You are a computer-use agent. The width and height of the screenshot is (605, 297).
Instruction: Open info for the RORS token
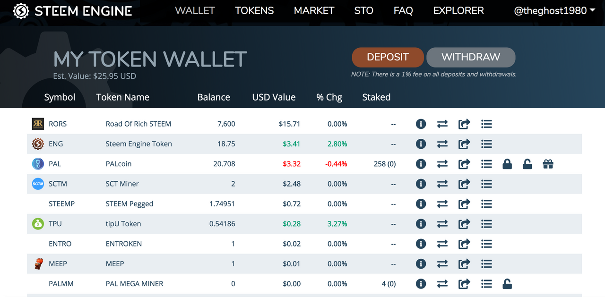tap(421, 124)
